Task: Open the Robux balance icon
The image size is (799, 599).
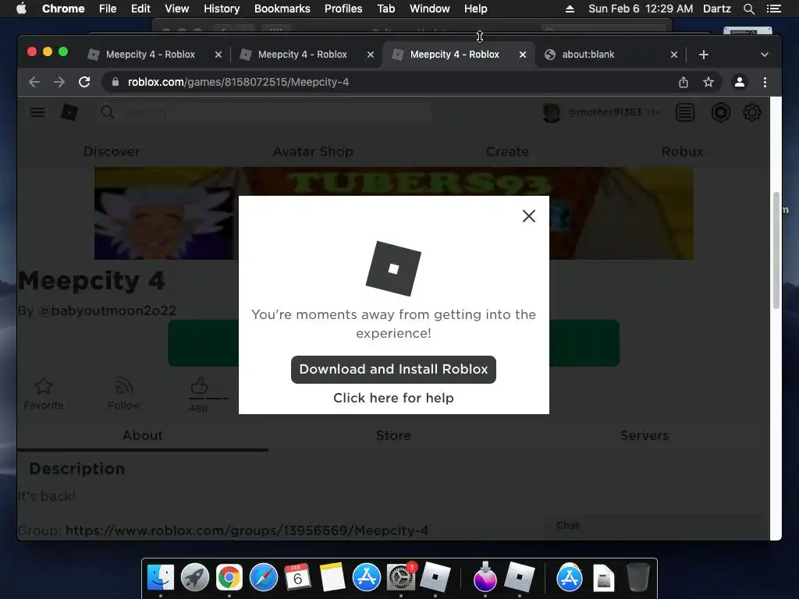Action: tap(720, 112)
